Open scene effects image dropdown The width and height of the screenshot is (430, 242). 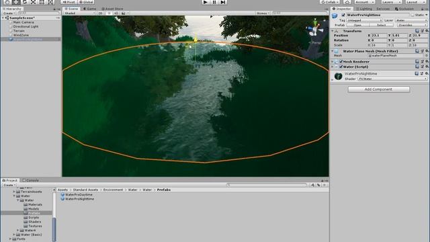coord(125,13)
